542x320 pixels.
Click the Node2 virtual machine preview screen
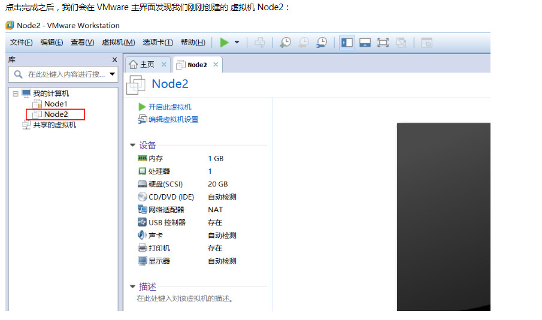click(444, 216)
